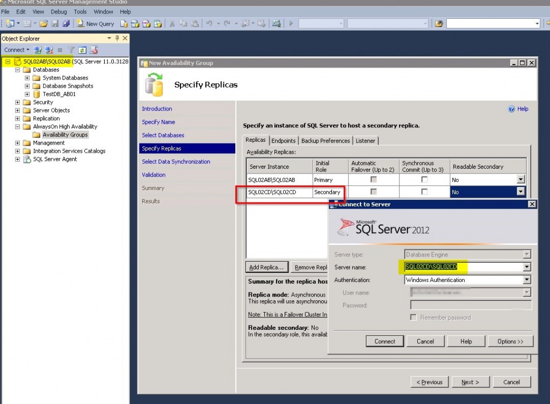Enable the Remember password option
Image resolution: width=550 pixels, height=404 pixels.
[x=413, y=317]
